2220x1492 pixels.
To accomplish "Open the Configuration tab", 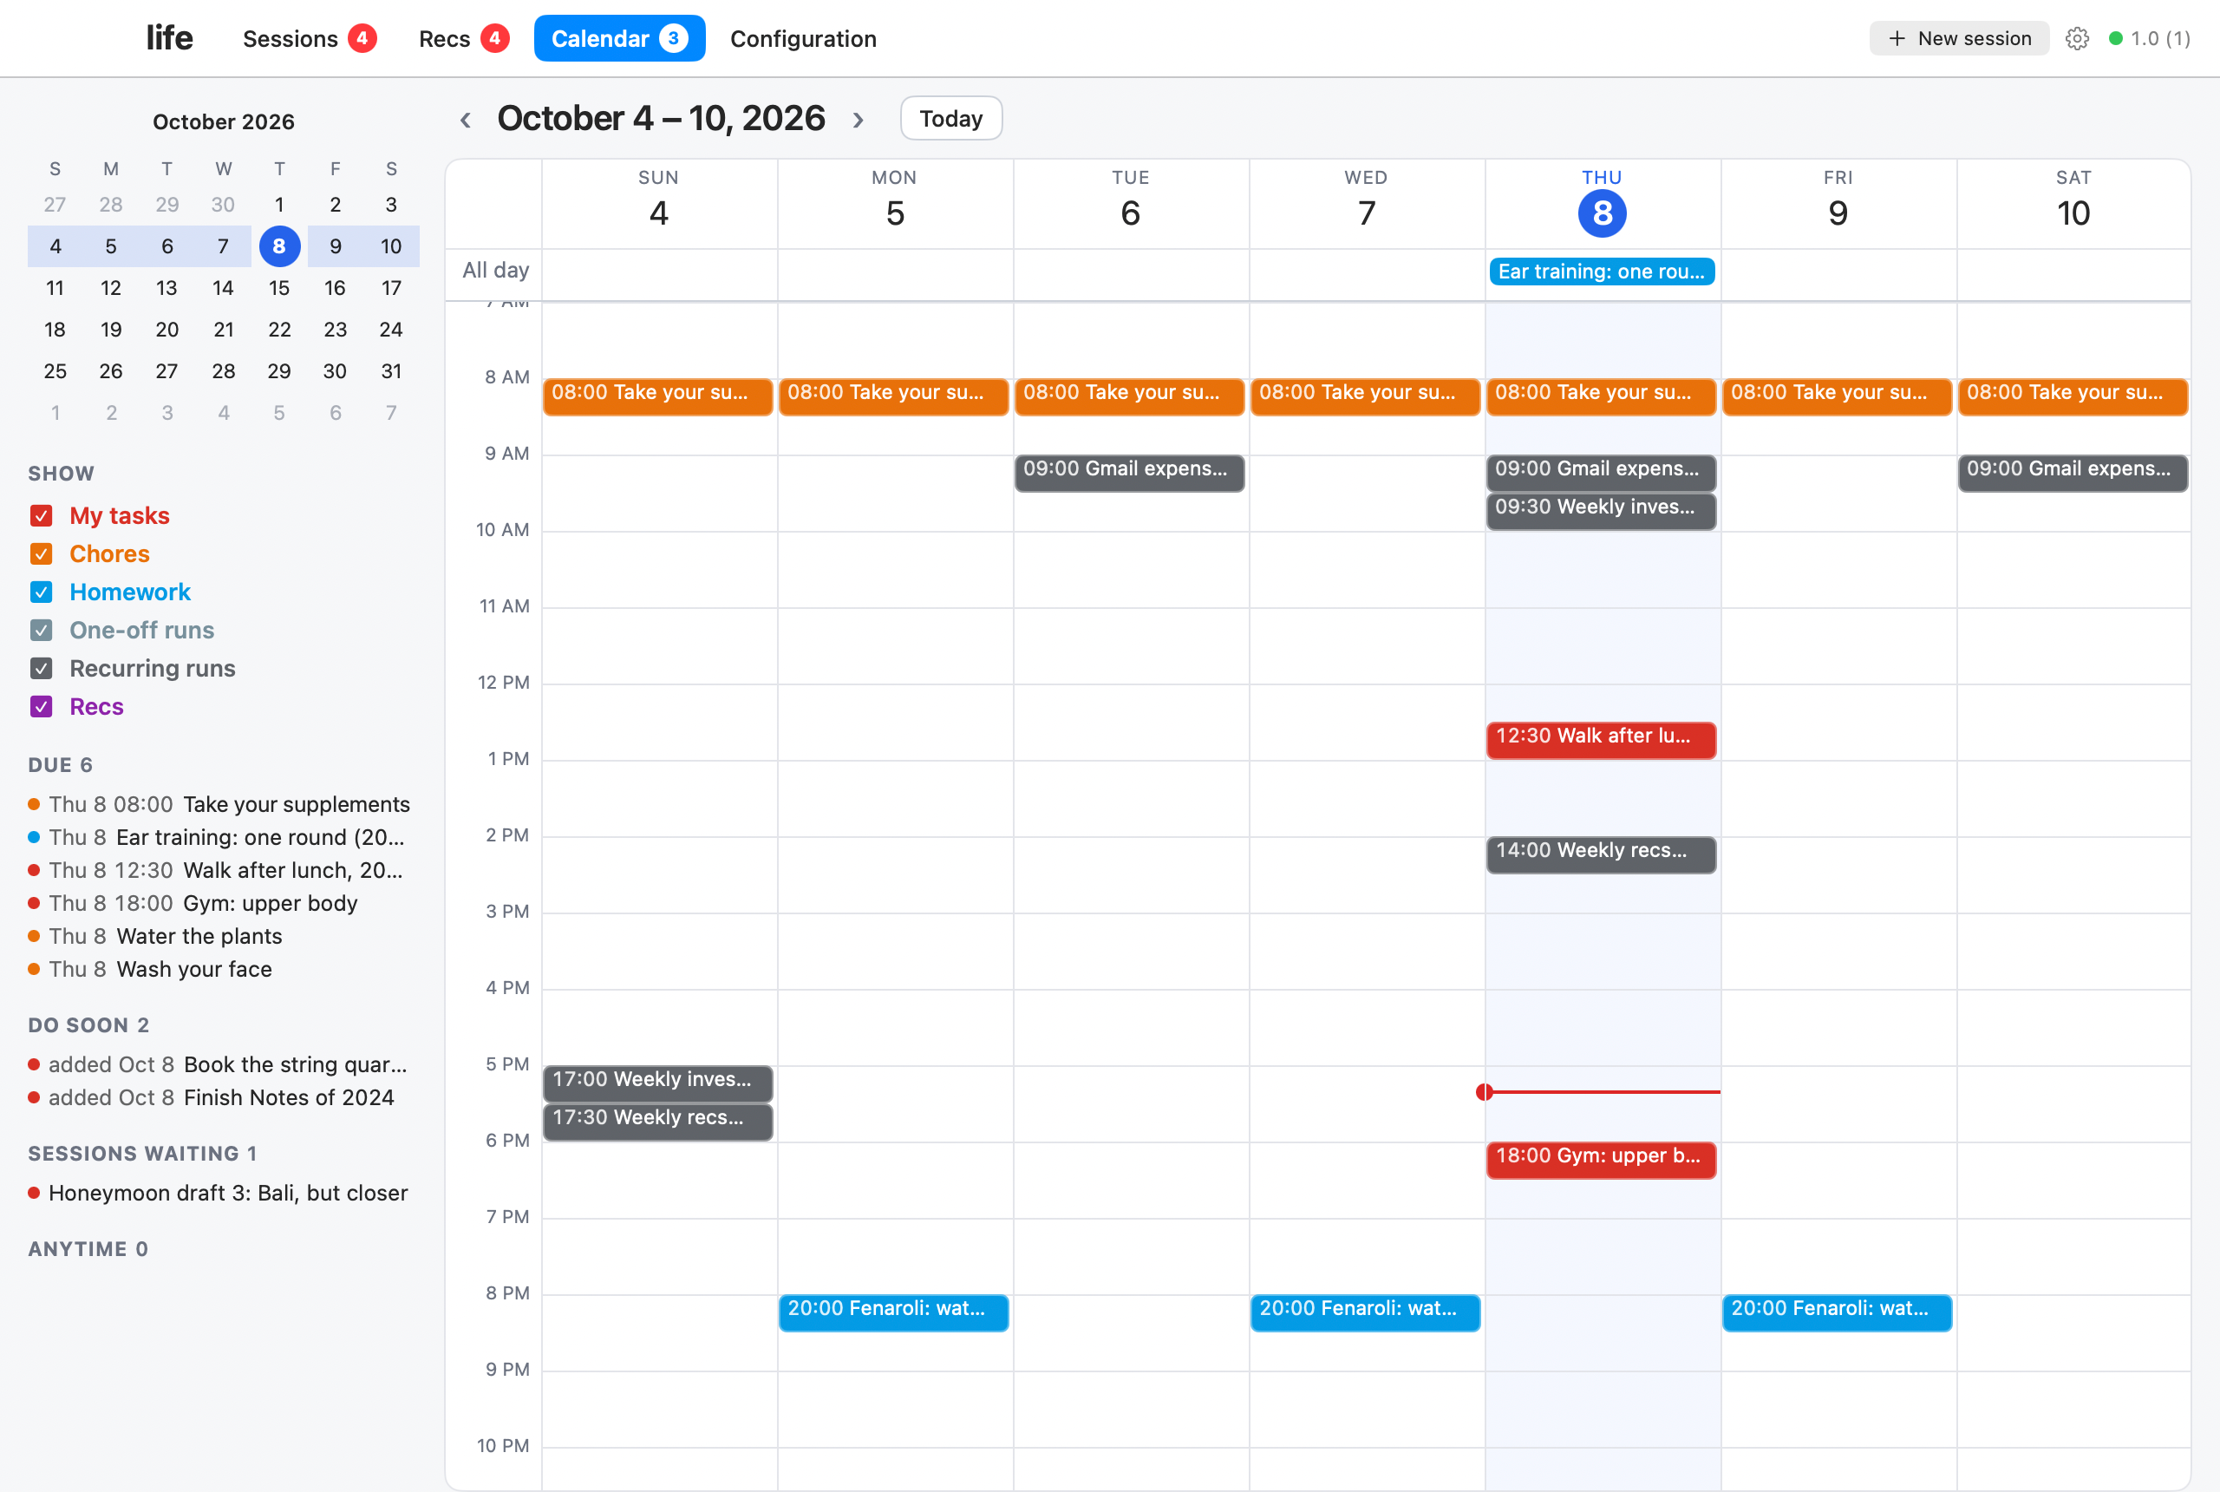I will tap(803, 39).
